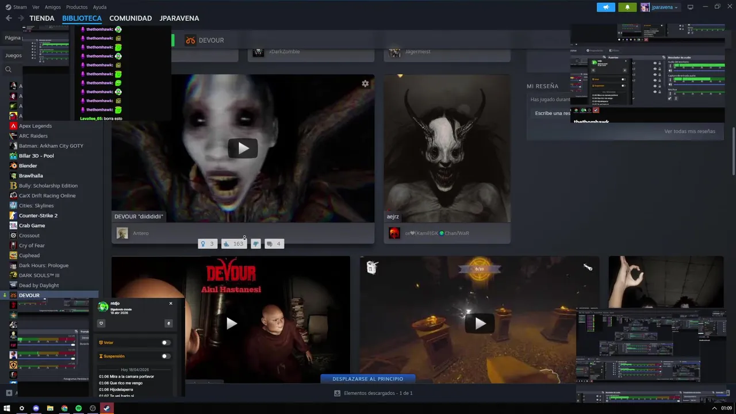Viewport: 736px width, 414px height.
Task: Open the Steam announcements megaphone button
Action: tap(605, 7)
